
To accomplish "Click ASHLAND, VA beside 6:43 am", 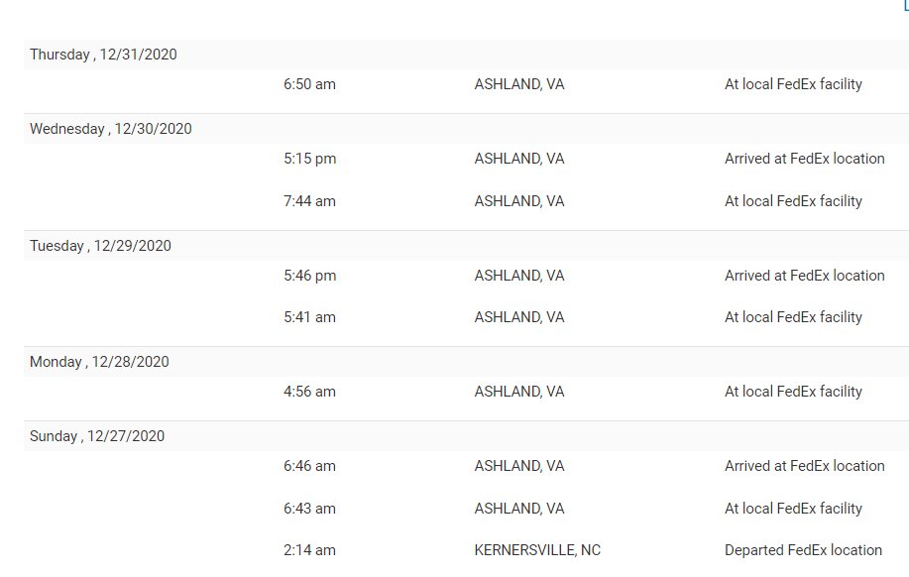I will [519, 509].
